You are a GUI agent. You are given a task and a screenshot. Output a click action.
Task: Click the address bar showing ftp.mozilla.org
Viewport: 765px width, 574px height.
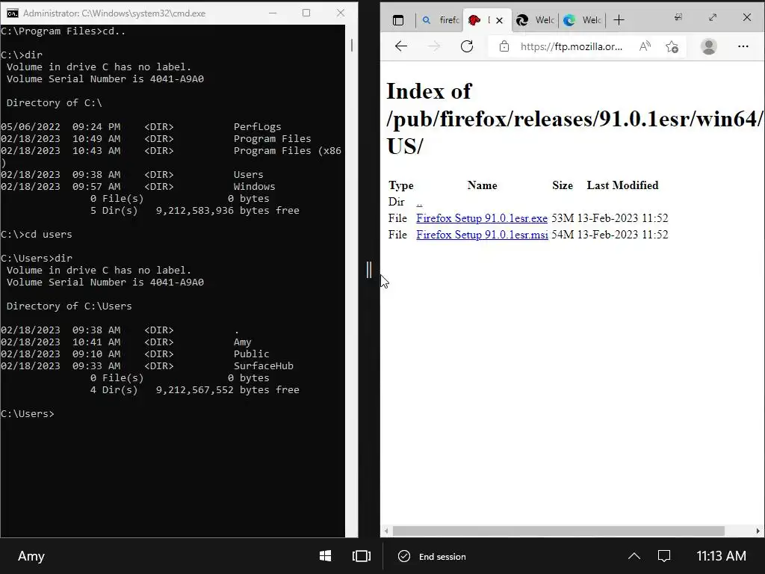pyautogui.click(x=572, y=46)
